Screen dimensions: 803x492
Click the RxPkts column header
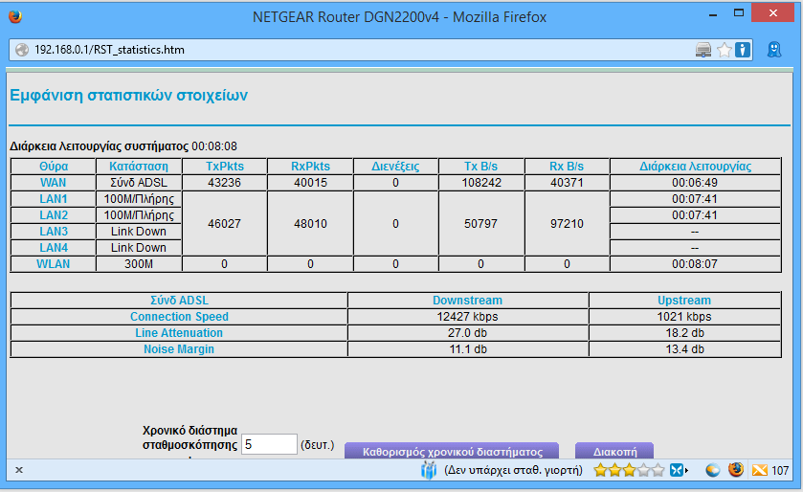click(x=310, y=167)
